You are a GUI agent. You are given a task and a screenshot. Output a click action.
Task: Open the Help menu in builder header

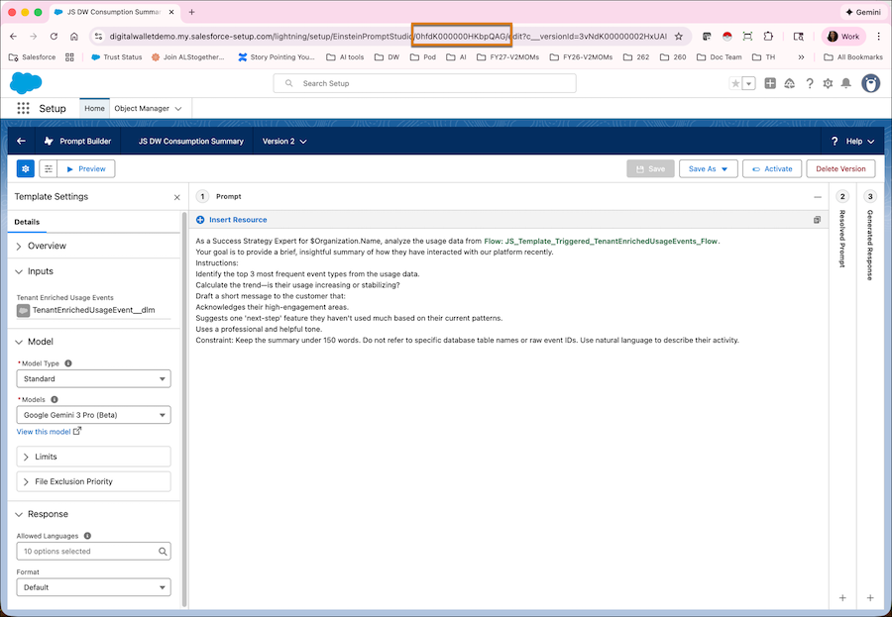point(852,141)
